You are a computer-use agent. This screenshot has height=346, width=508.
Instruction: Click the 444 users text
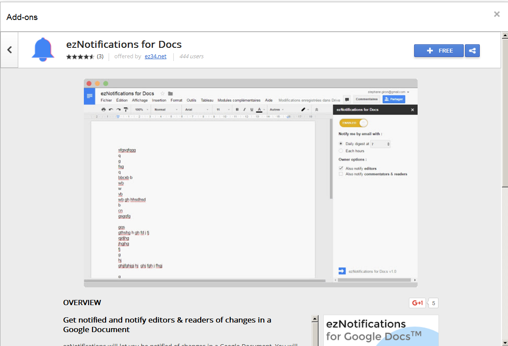click(192, 57)
